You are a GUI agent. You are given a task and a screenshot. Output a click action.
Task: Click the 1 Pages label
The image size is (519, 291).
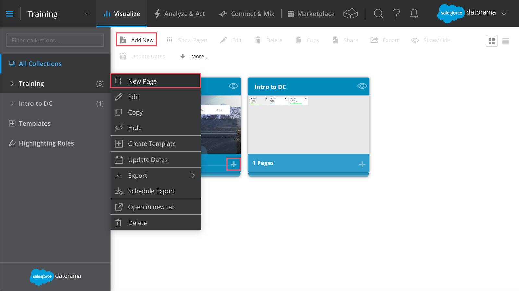click(263, 163)
